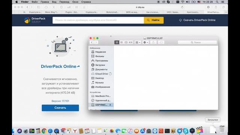The height and width of the screenshot is (135, 240).
Task: Open the Переход menu
Action: tap(64, 2)
